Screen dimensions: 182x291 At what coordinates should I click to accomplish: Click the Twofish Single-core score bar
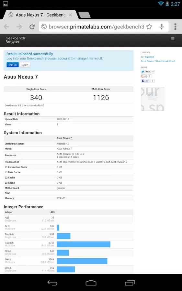pyautogui.click(x=63, y=236)
